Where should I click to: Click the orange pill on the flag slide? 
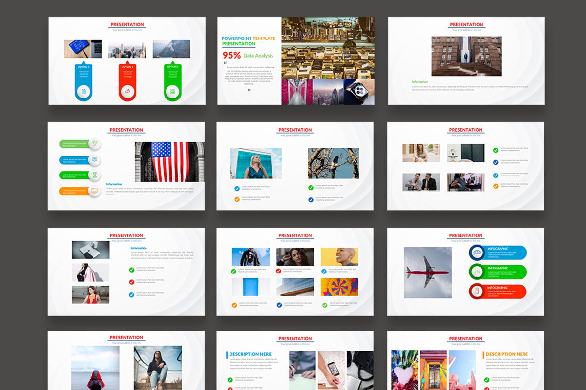point(74,191)
